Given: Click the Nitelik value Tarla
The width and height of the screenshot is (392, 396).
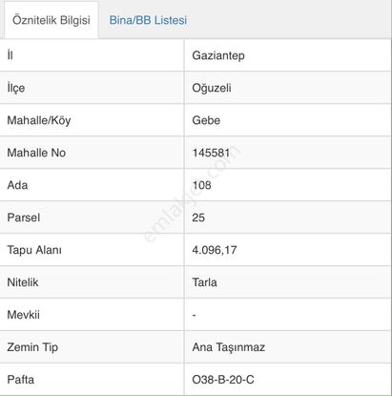Looking at the screenshot, I should tap(204, 282).
